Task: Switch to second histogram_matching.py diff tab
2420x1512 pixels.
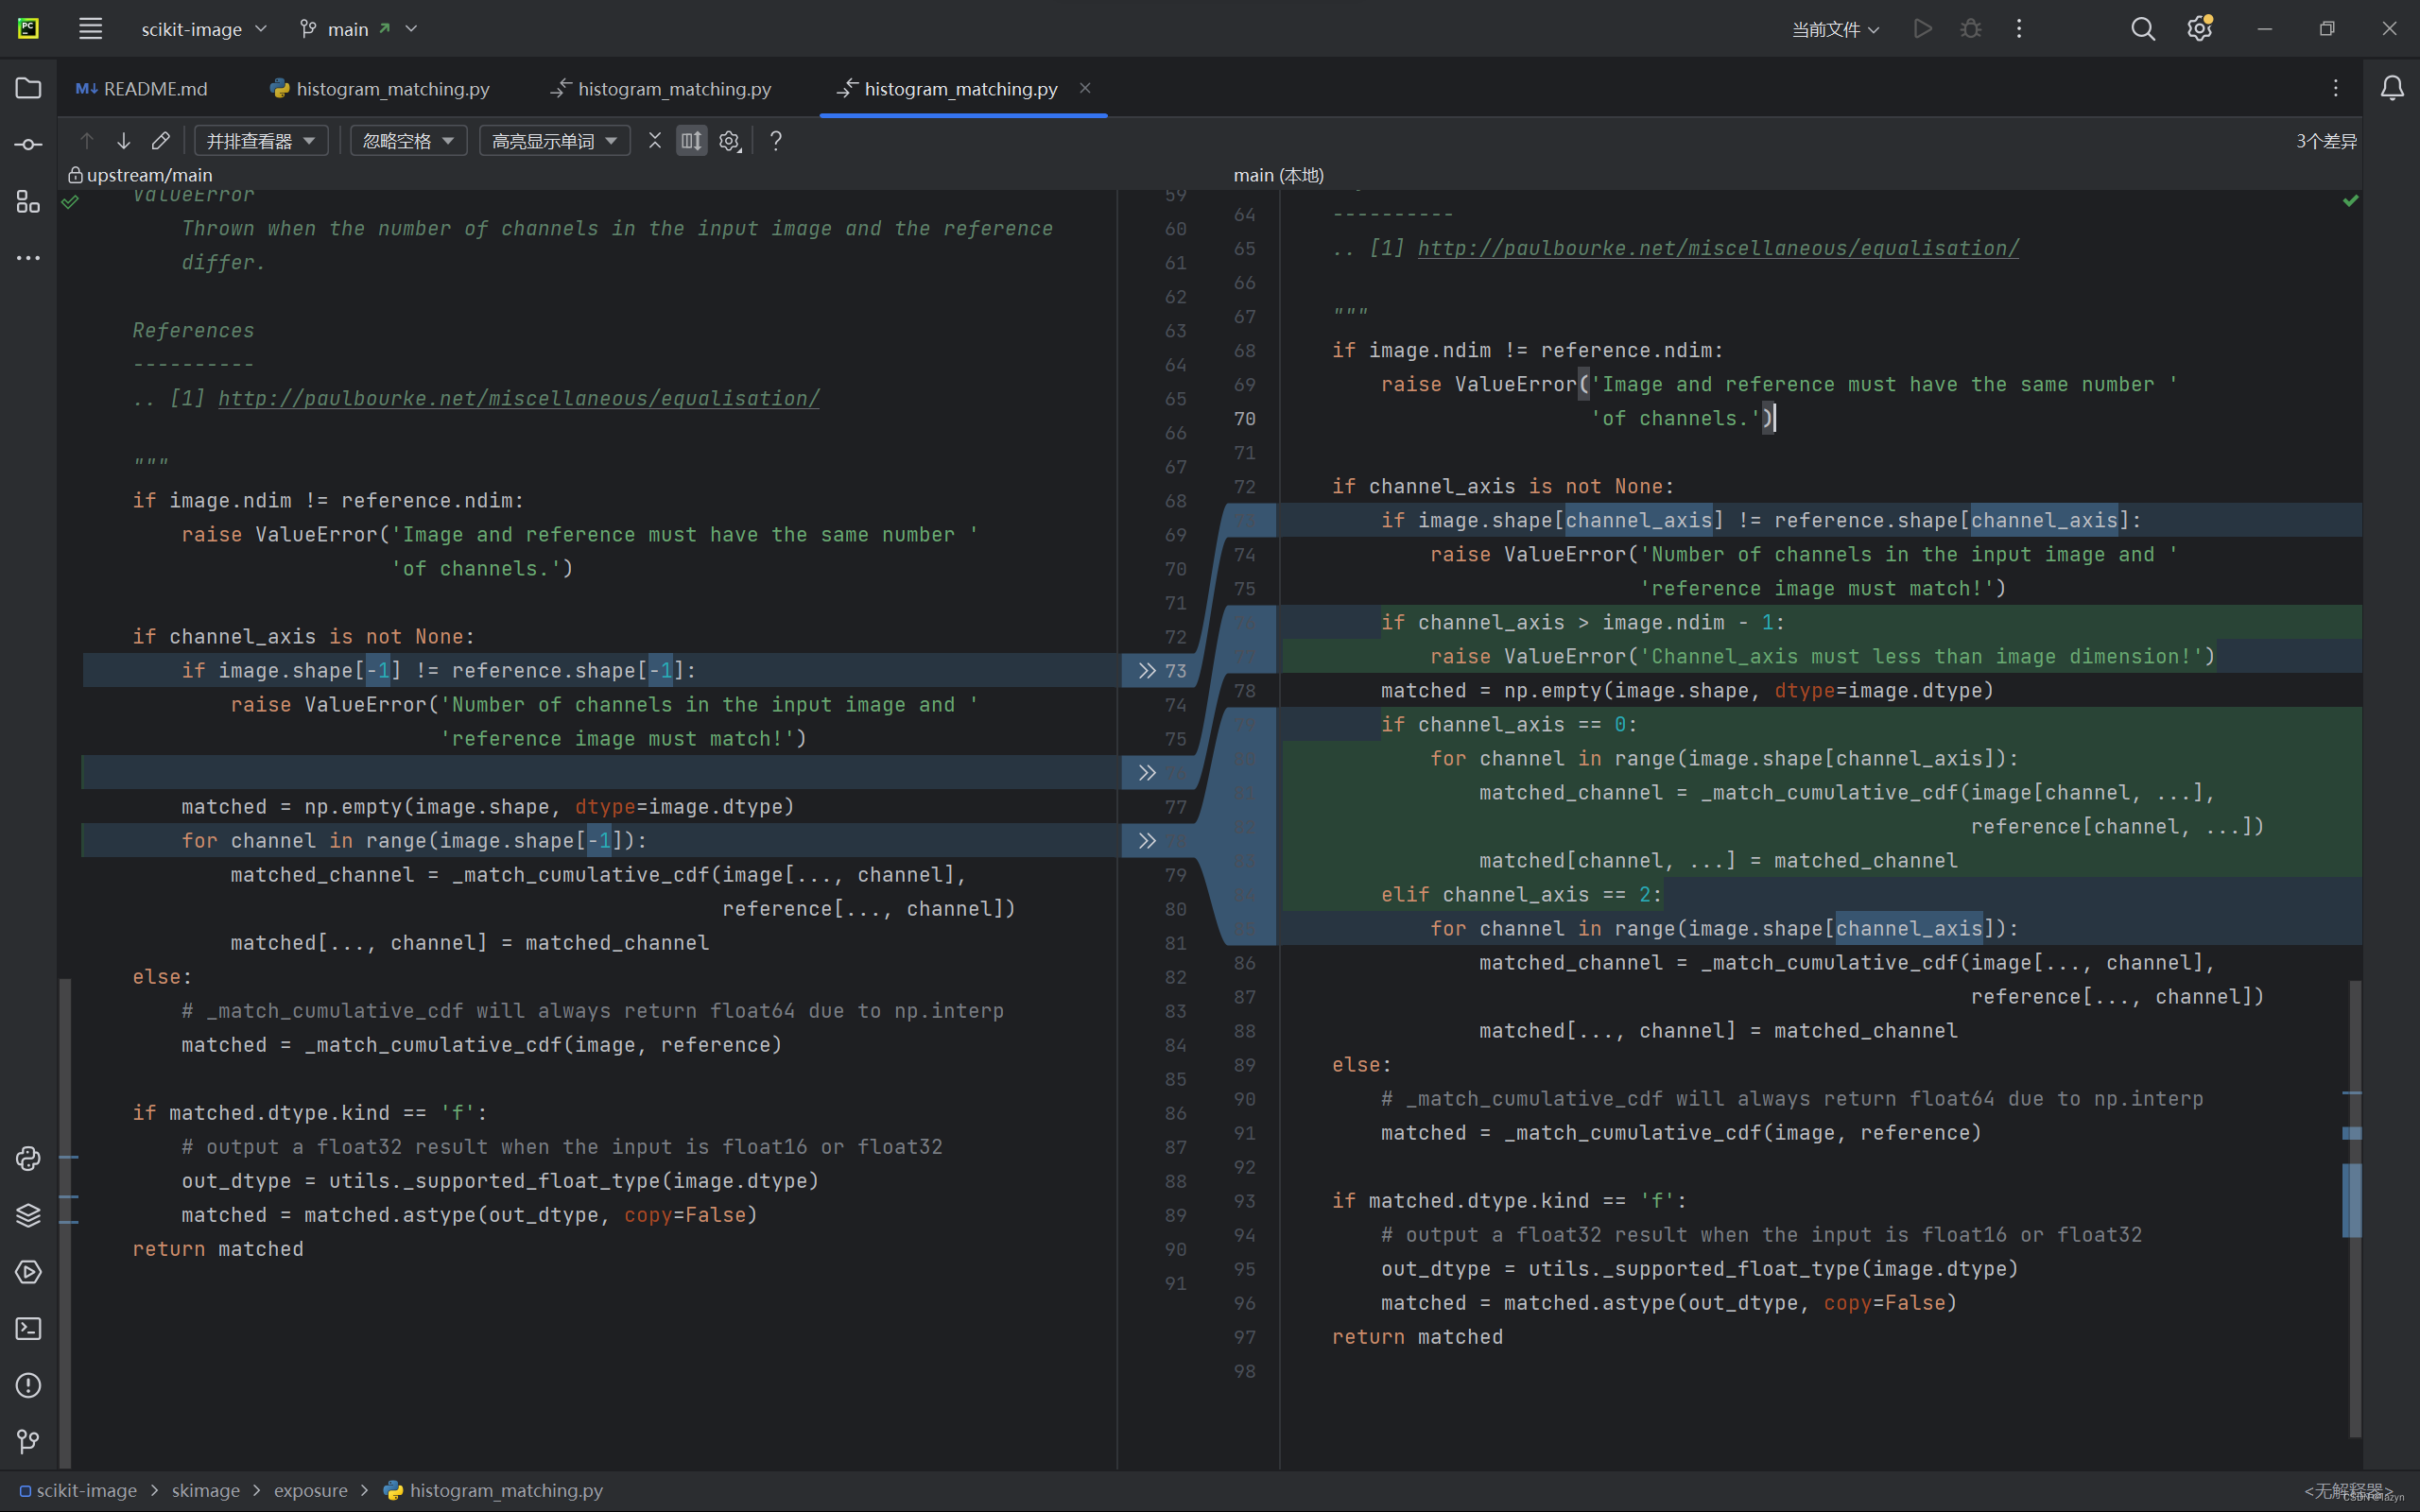Action: (661, 89)
